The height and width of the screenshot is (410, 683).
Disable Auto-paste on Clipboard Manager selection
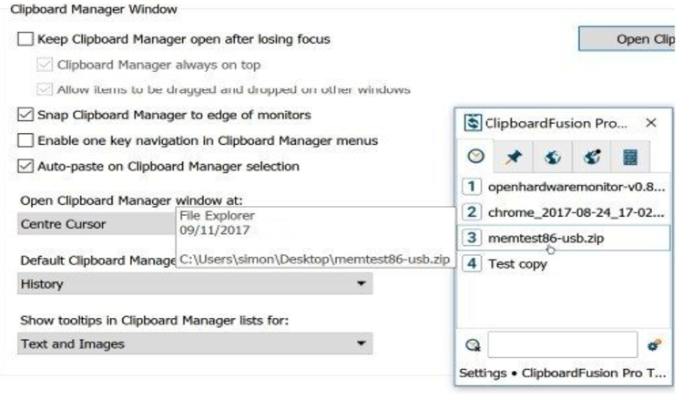(25, 167)
